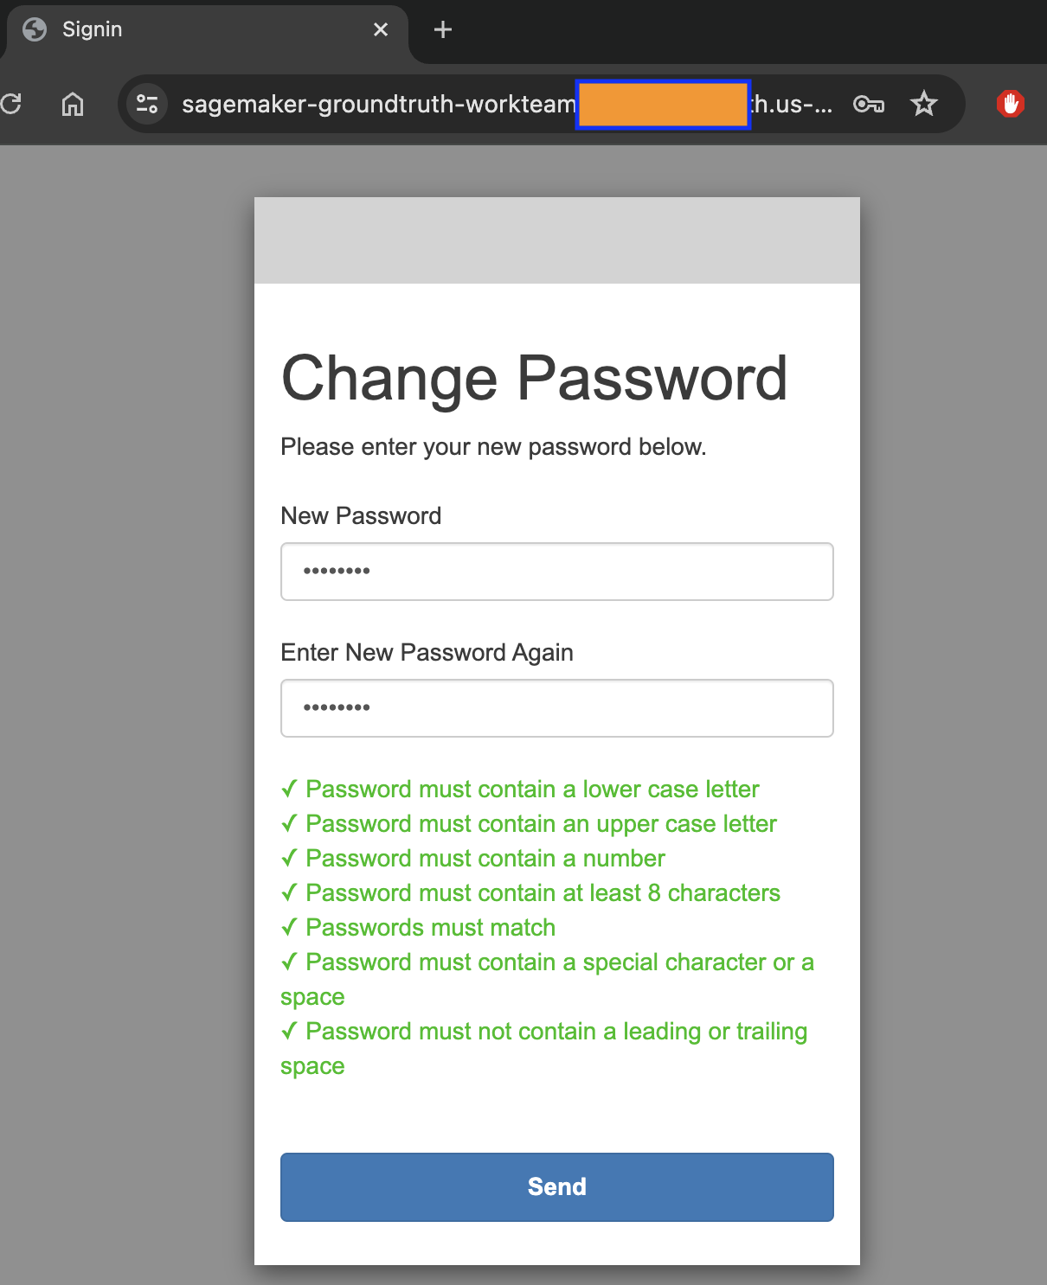Bookmark this page with the star
The image size is (1047, 1285).
click(924, 105)
